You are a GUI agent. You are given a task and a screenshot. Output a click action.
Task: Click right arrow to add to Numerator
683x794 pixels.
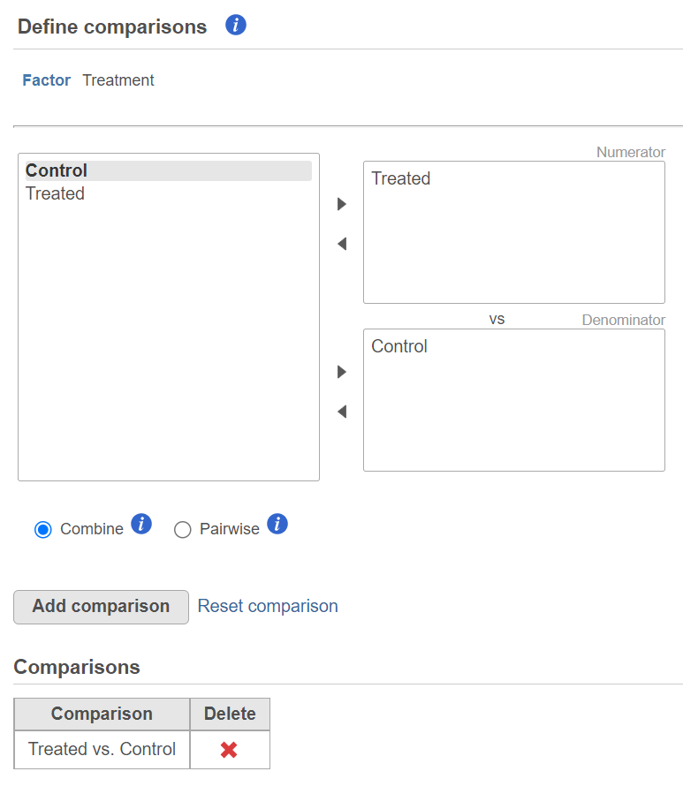(x=342, y=204)
